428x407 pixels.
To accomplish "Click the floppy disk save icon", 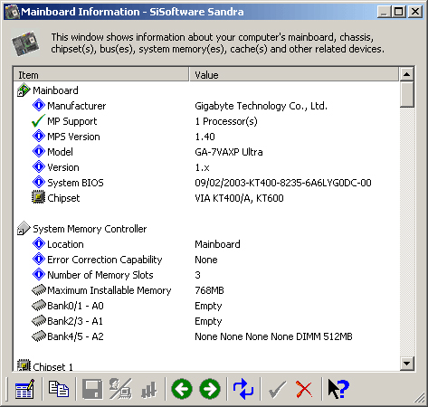I will (x=92, y=389).
